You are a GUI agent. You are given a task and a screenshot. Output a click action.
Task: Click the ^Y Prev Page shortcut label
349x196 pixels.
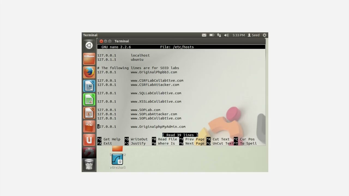(192, 139)
